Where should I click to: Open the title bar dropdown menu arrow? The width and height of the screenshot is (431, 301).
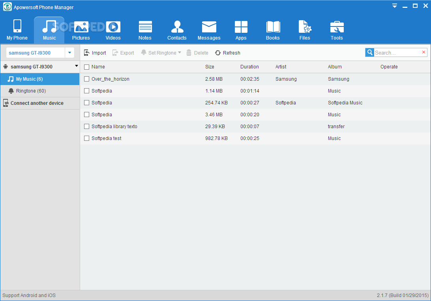pos(395,6)
